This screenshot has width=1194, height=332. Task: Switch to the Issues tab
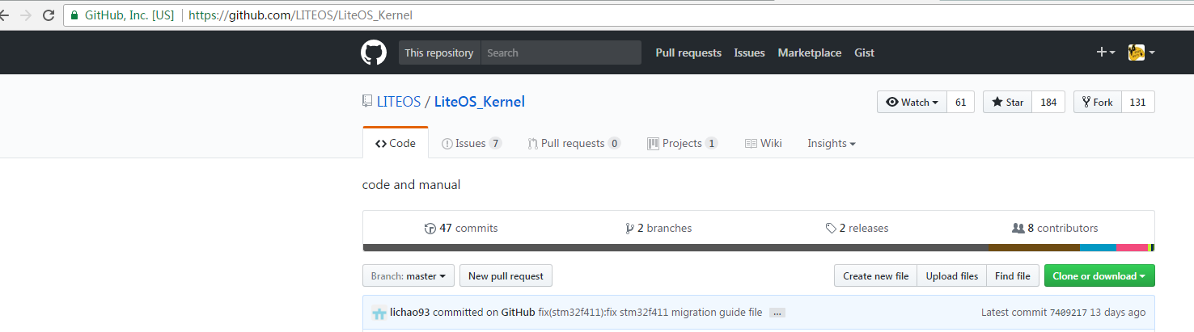(x=471, y=143)
